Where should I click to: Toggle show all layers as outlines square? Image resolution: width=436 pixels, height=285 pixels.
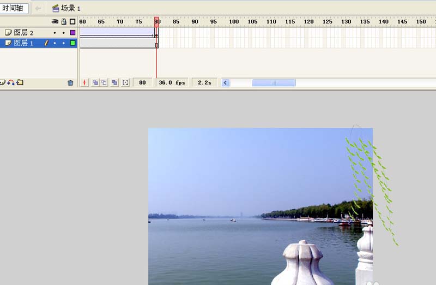pos(72,21)
